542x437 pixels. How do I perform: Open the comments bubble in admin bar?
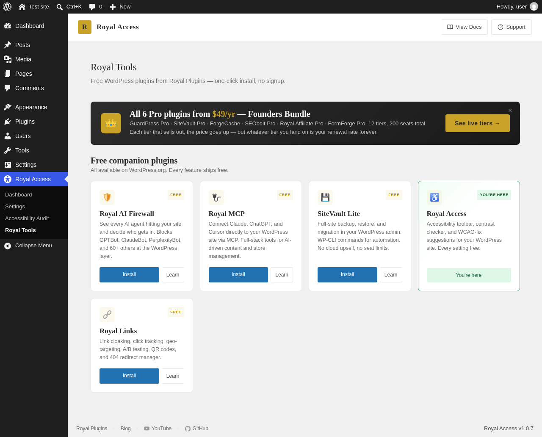pos(92,7)
